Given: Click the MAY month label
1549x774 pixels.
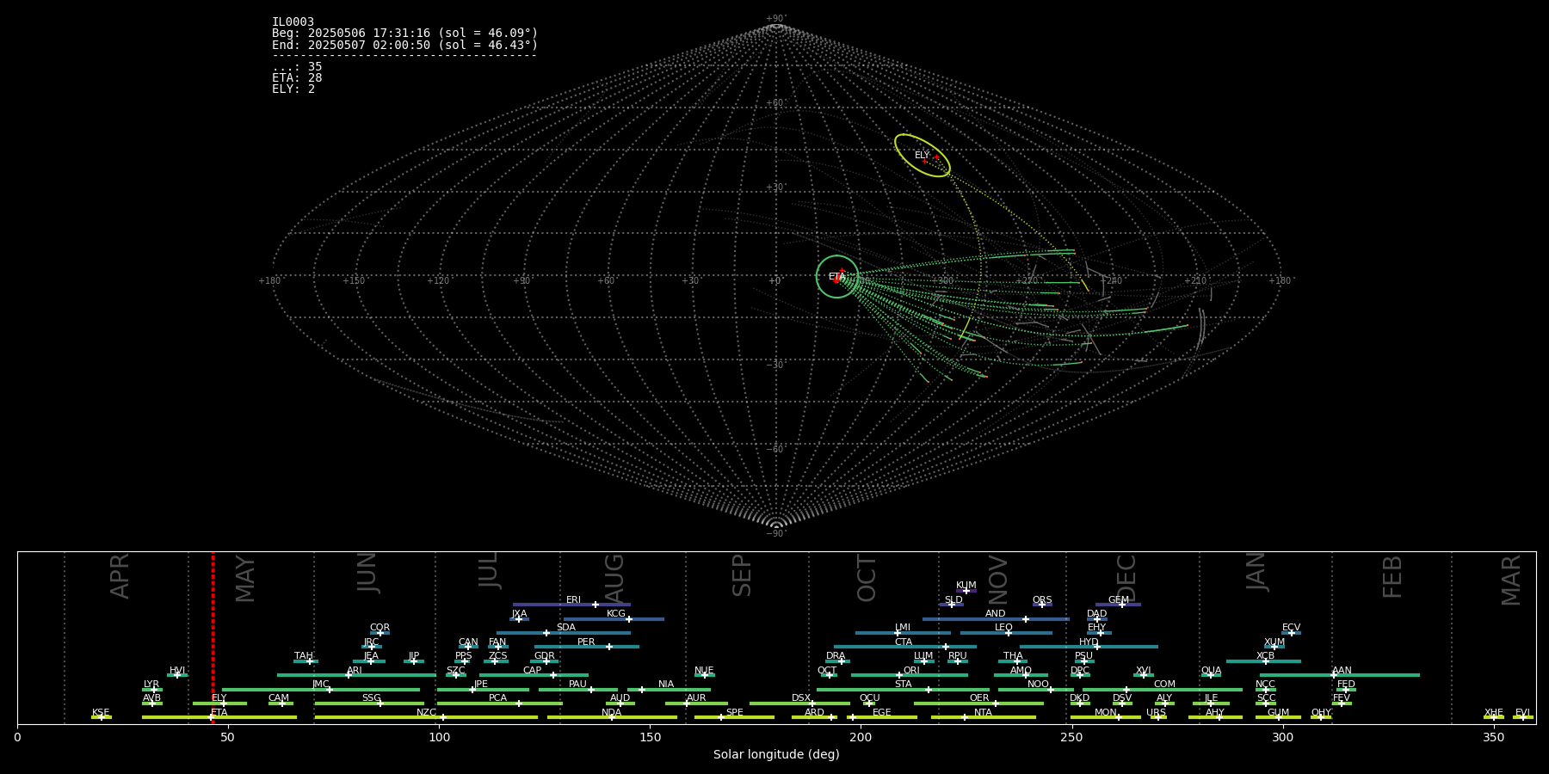Looking at the screenshot, I should coord(245,579).
